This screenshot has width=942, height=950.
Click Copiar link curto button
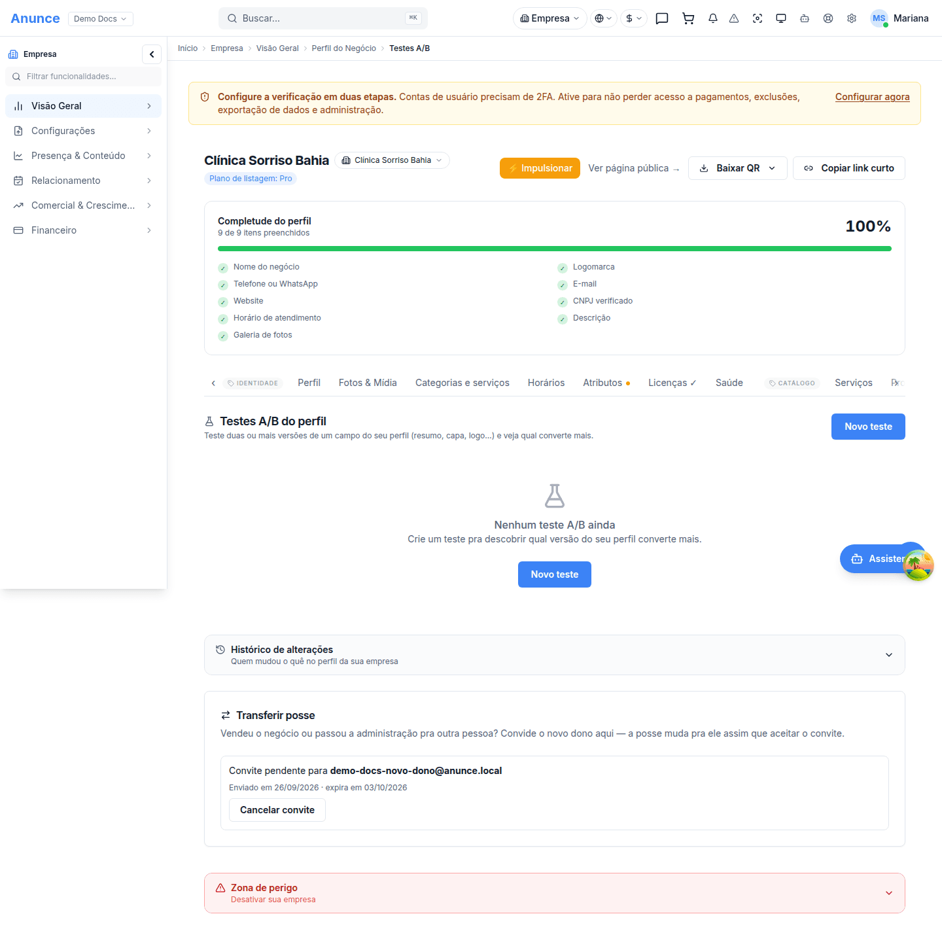tap(849, 168)
